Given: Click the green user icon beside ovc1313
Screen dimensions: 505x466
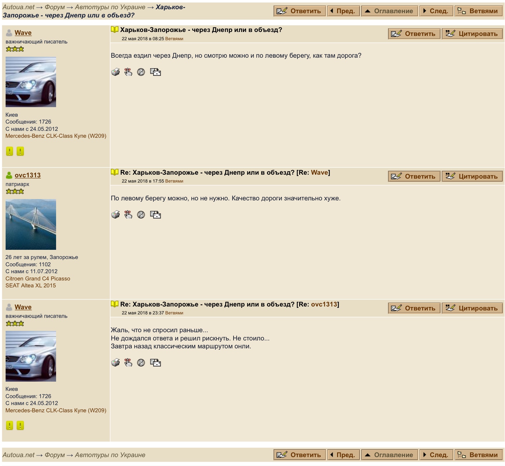Looking at the screenshot, I should 9,175.
